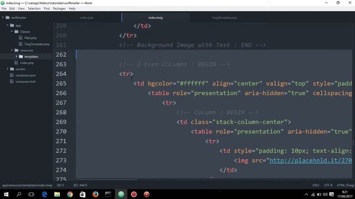Open the View menu
The height and width of the screenshot is (199, 355).
[x=21, y=9]
